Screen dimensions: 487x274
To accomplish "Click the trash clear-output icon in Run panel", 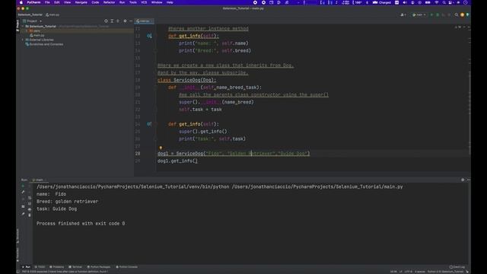I will pos(30,215).
